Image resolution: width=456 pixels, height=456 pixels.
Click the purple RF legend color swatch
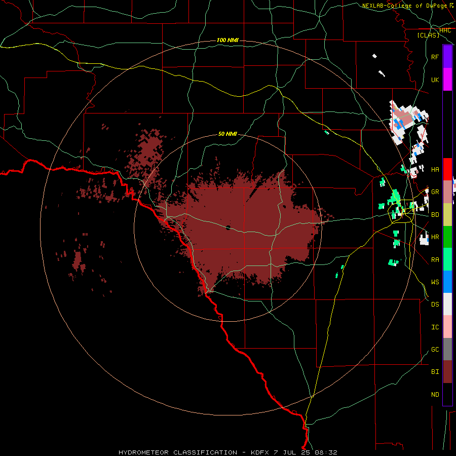coord(447,57)
